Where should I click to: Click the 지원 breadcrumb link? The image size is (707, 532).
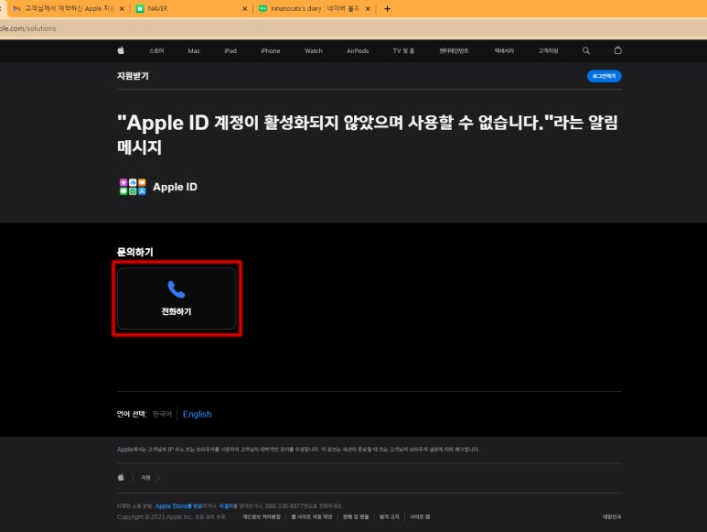[x=145, y=477]
